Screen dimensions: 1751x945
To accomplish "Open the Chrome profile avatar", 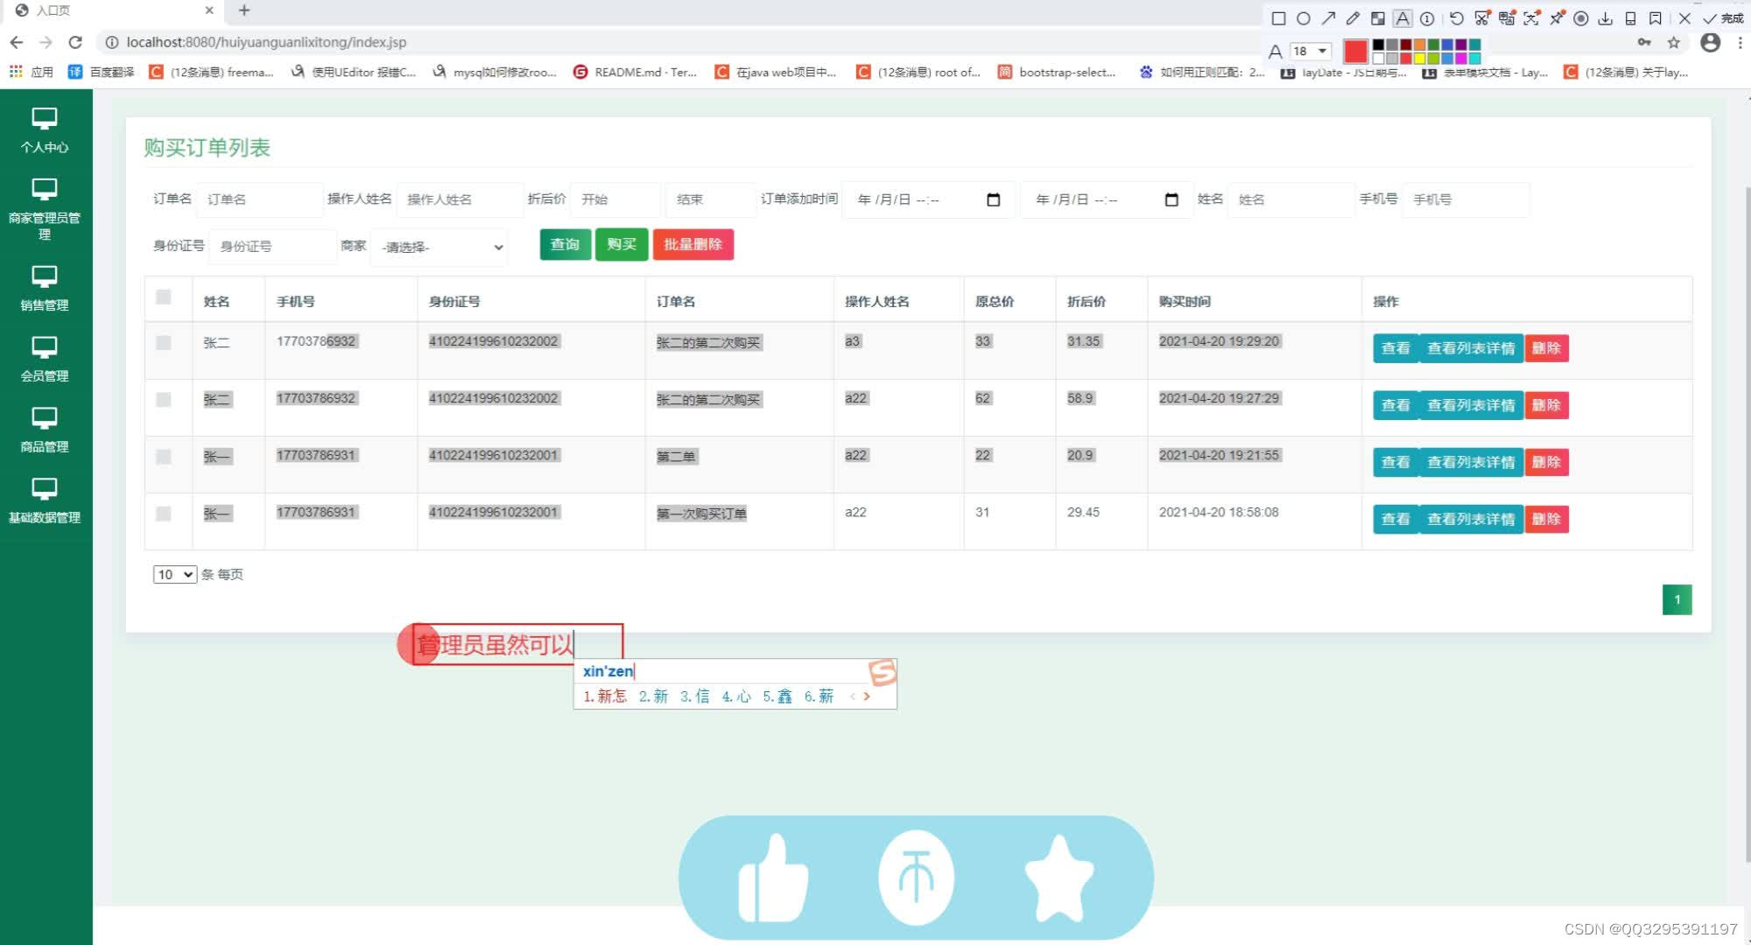I will [1710, 42].
